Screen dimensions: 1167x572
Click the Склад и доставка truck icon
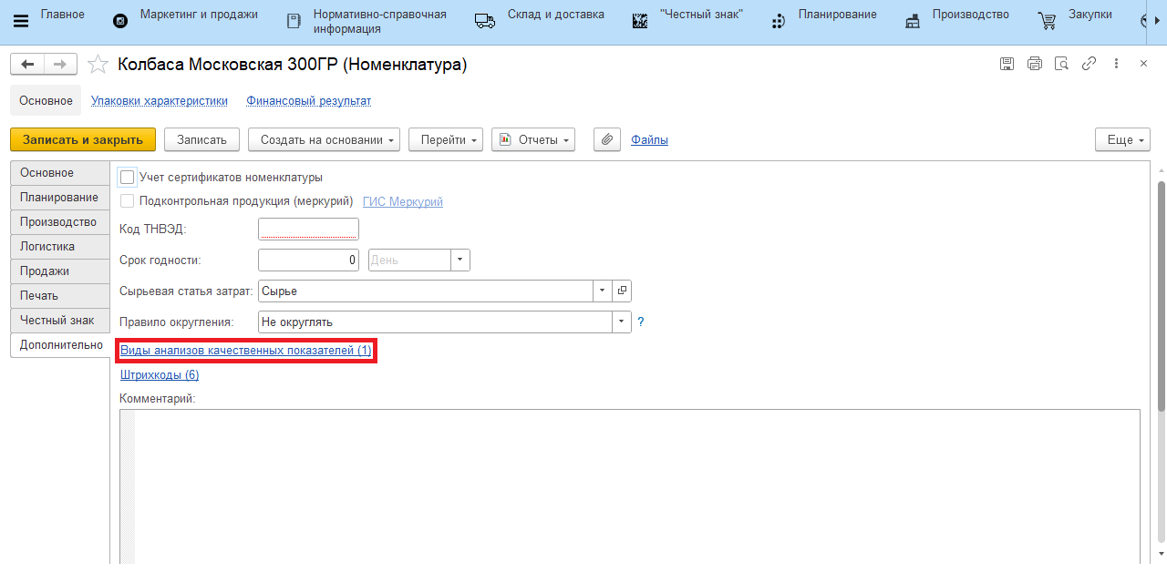point(485,21)
